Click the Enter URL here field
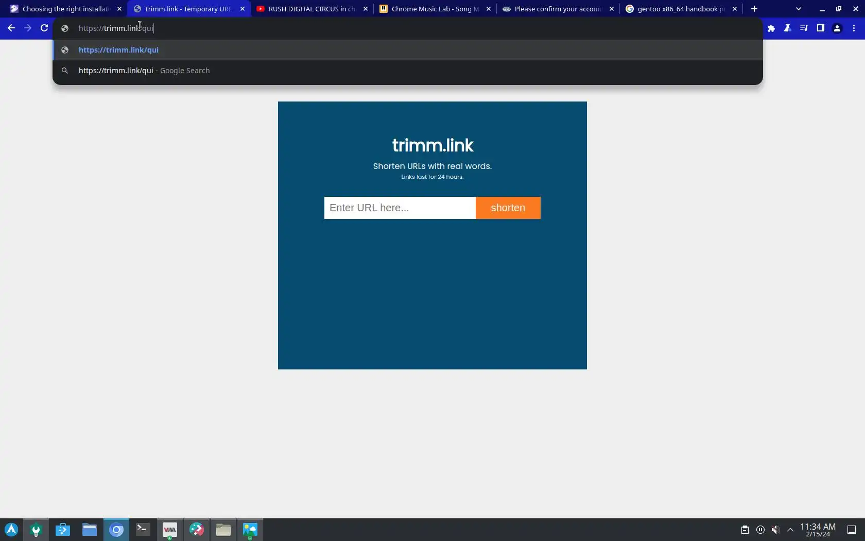Screen dimensions: 865x541 click(x=400, y=208)
